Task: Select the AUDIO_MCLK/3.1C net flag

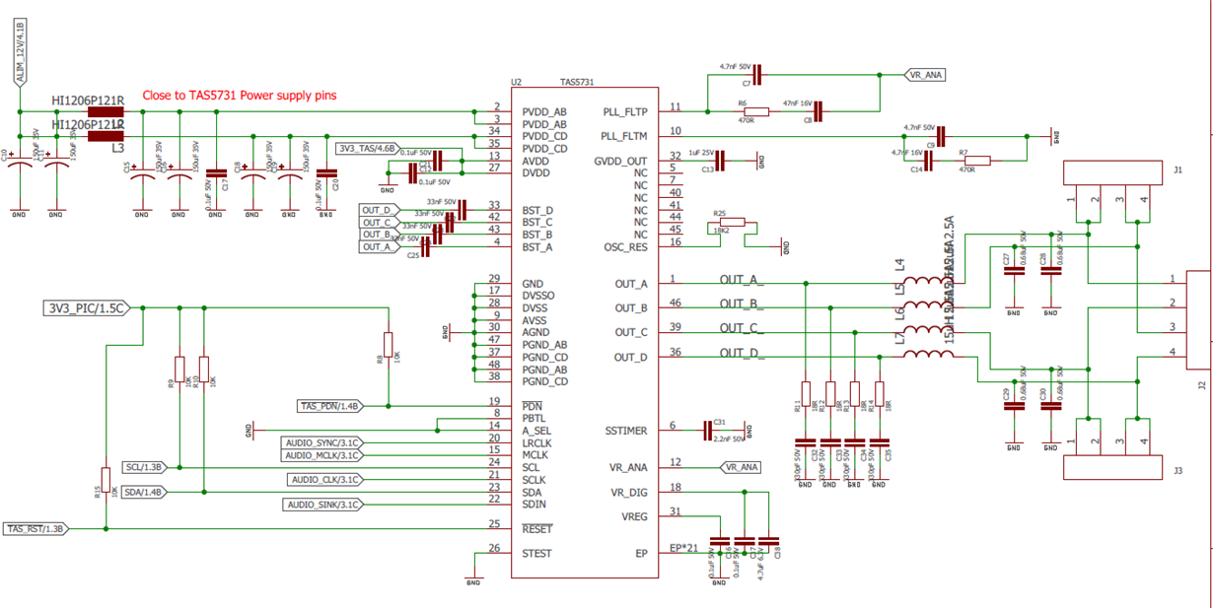Action: tap(322, 455)
